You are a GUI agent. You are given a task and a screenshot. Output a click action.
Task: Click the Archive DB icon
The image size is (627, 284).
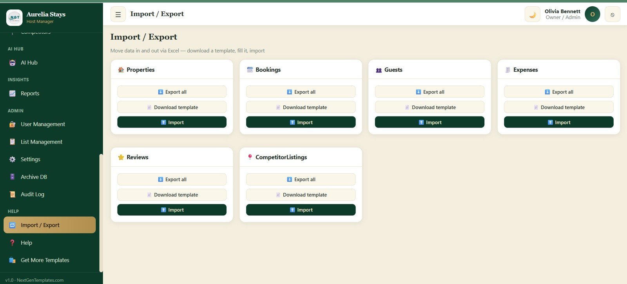tap(13, 177)
